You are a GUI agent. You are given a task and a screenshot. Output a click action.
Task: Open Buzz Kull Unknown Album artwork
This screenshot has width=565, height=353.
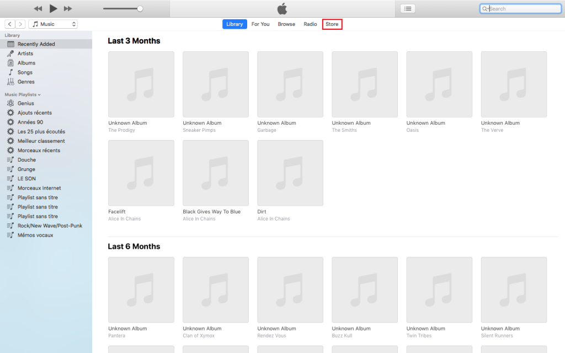[x=365, y=290]
